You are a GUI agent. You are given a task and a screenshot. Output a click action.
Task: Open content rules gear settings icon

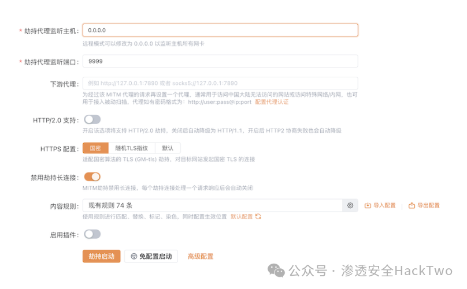pos(350,205)
